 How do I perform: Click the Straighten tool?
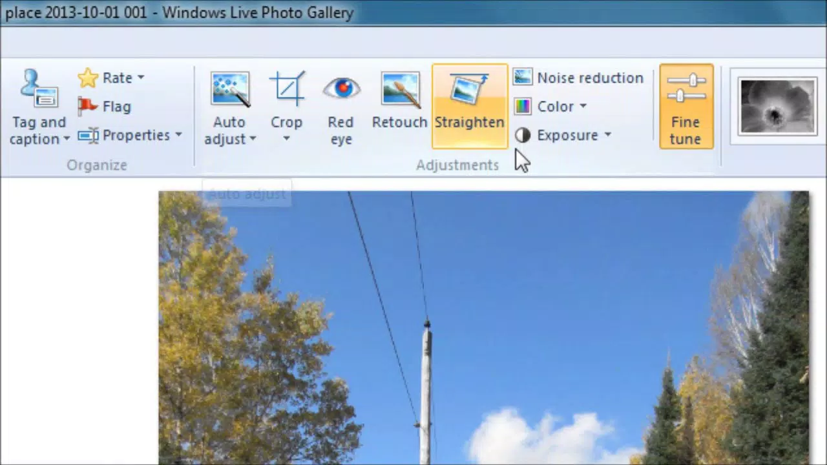click(x=470, y=107)
